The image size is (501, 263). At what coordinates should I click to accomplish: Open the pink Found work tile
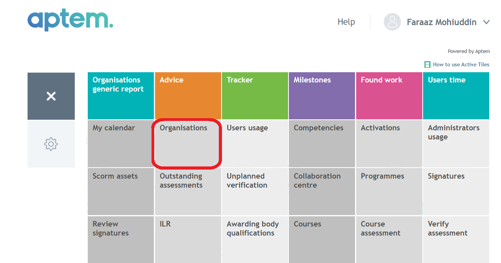(x=389, y=96)
